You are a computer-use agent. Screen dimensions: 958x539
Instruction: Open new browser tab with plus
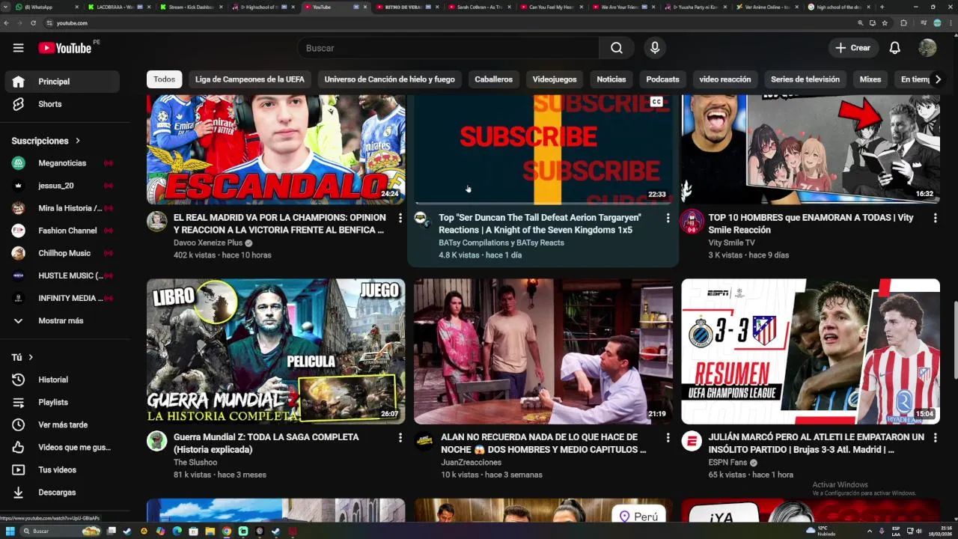coord(882,7)
